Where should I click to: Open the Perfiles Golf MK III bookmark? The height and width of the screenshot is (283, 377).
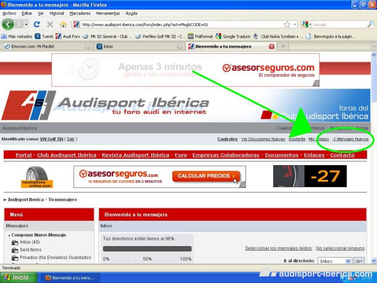160,36
